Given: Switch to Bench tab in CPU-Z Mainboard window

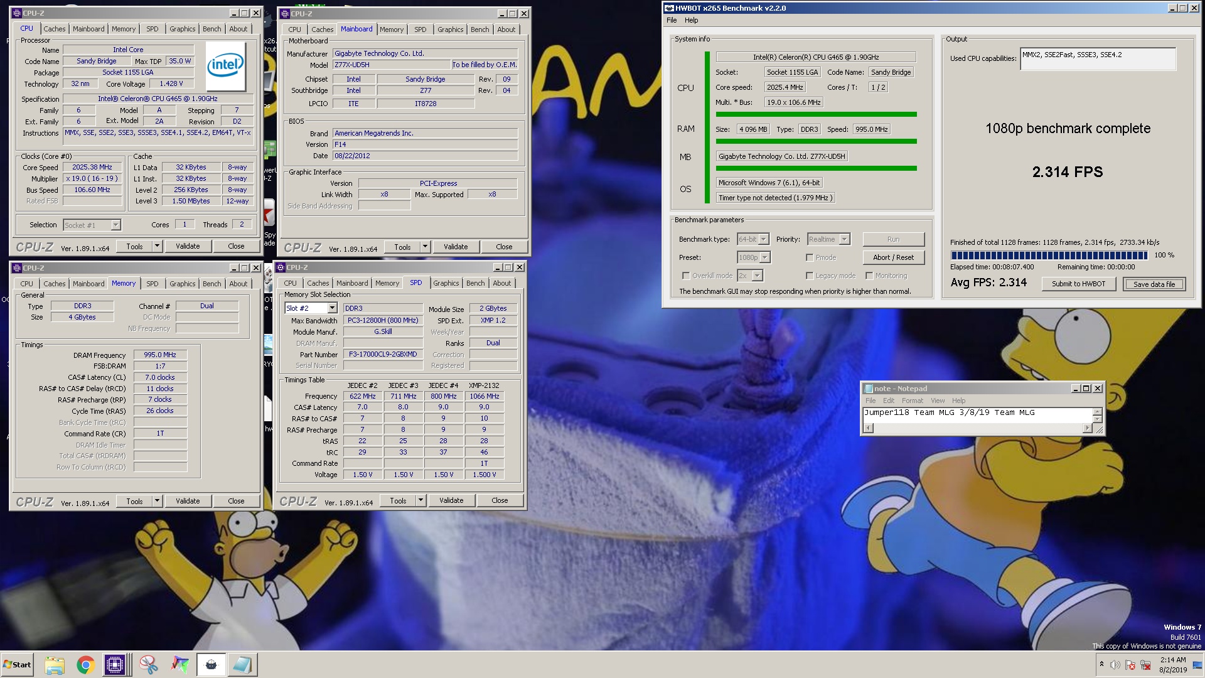Looking at the screenshot, I should coord(479,30).
